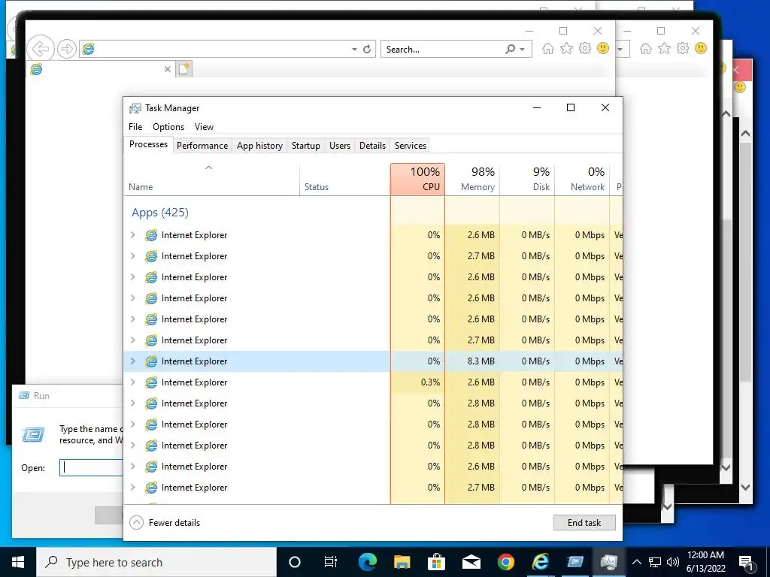This screenshot has height=577, width=770.
Task: Sort processes by the Name column header
Action: [211, 180]
